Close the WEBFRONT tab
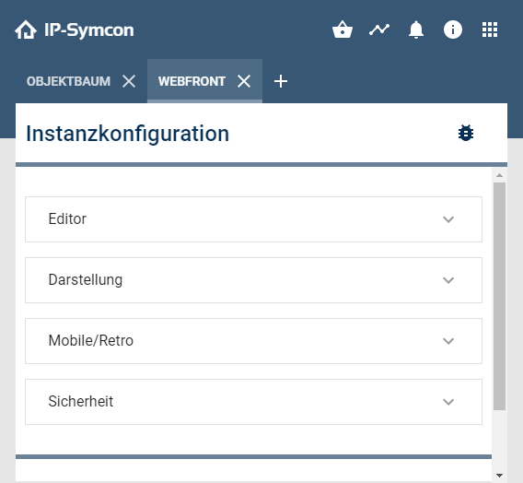 click(x=244, y=81)
